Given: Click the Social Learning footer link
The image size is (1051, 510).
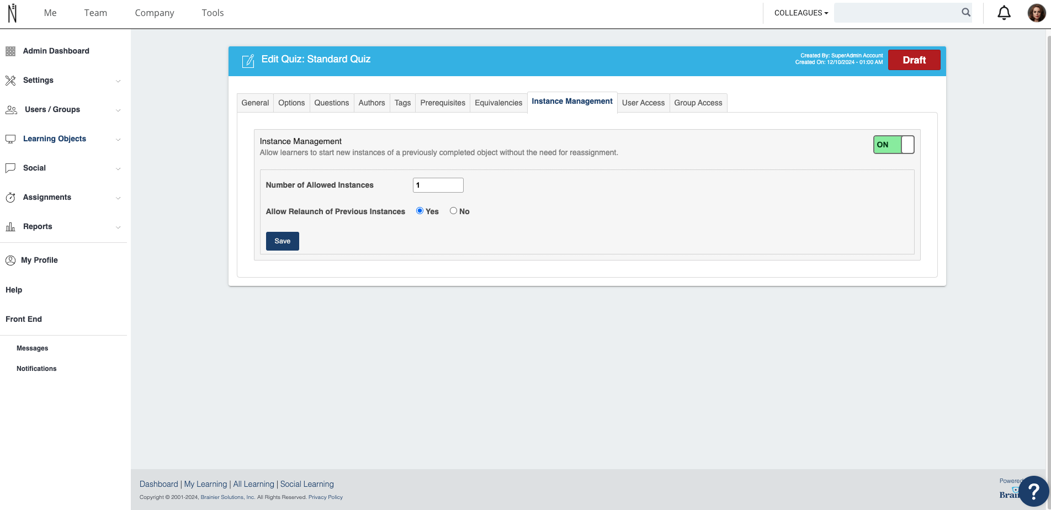Looking at the screenshot, I should point(307,484).
